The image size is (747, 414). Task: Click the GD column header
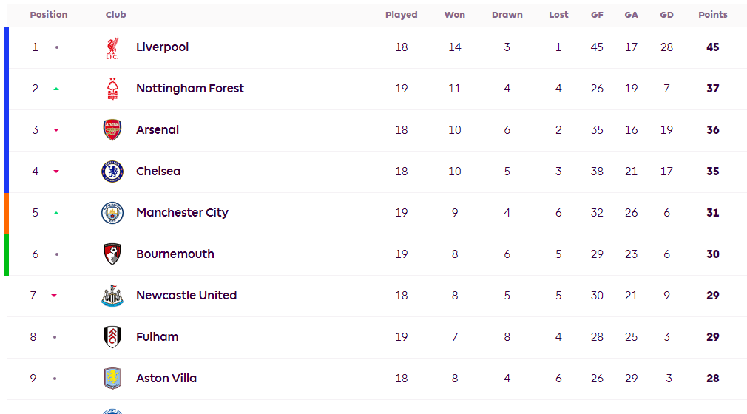point(666,15)
